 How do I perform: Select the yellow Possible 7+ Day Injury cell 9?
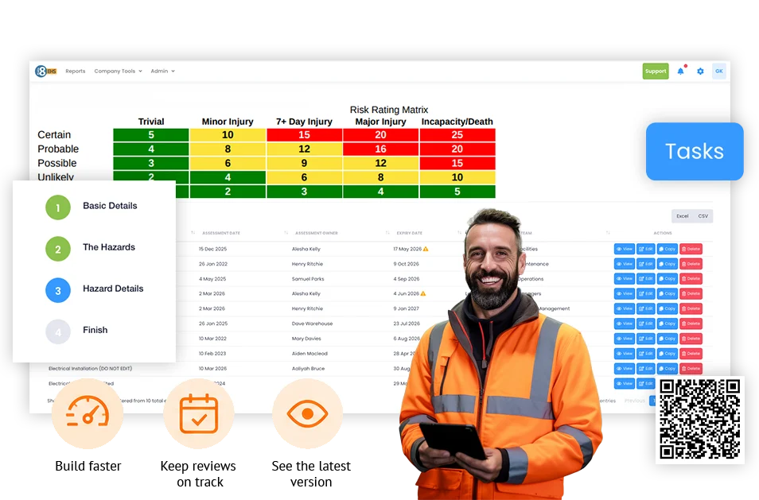[304, 163]
